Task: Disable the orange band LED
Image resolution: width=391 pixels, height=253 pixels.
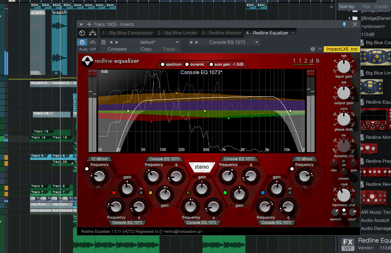Action: 150,193
